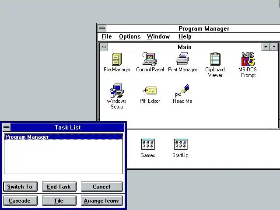Image resolution: width=280 pixels, height=210 pixels.
Task: Open the Program Manager control menu box
Action: [102, 28]
